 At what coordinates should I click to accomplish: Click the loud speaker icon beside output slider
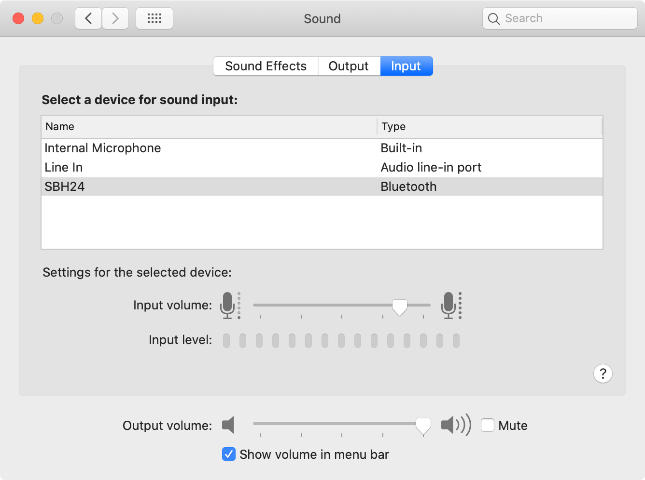[x=454, y=425]
